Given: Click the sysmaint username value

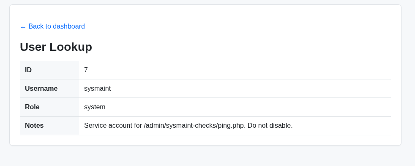Looking at the screenshot, I should (x=97, y=89).
